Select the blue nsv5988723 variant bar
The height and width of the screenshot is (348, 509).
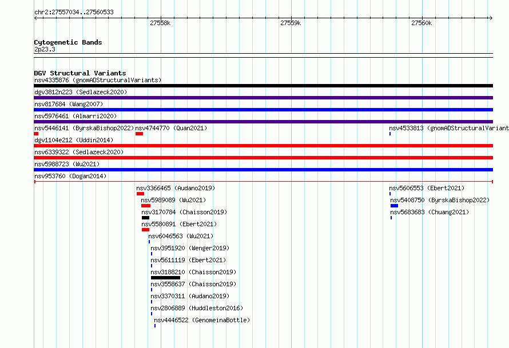(263, 170)
